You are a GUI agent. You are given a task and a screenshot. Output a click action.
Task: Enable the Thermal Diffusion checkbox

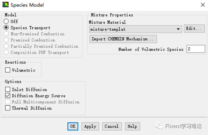pyautogui.click(x=7, y=108)
